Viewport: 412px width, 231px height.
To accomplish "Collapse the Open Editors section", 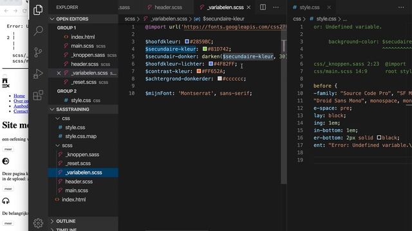I will (83, 19).
